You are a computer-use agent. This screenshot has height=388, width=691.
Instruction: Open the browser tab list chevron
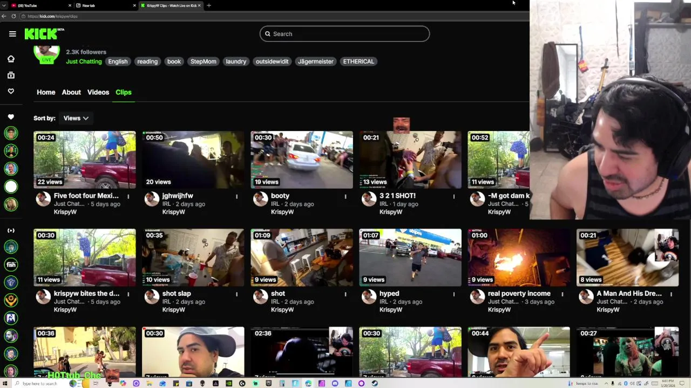[x=4, y=5]
